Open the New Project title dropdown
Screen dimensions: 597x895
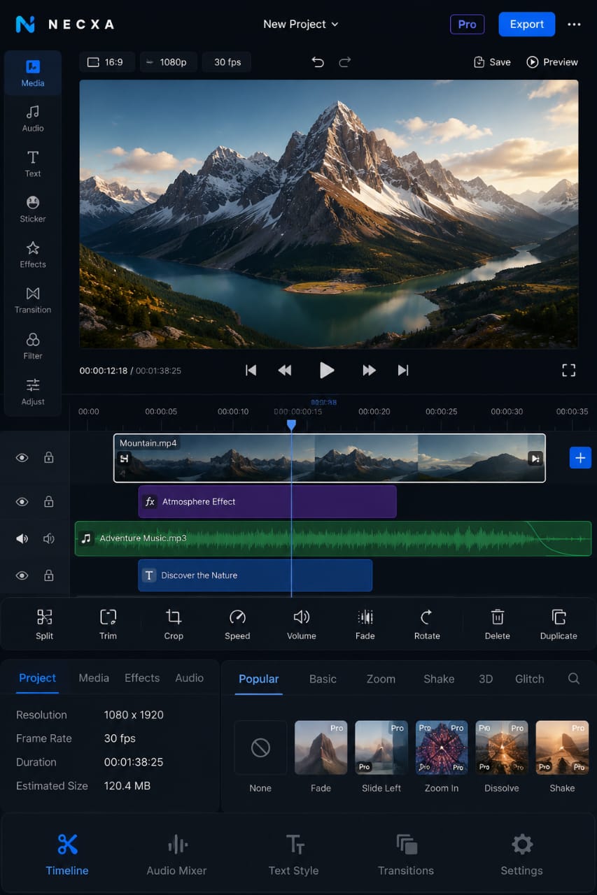(x=301, y=24)
